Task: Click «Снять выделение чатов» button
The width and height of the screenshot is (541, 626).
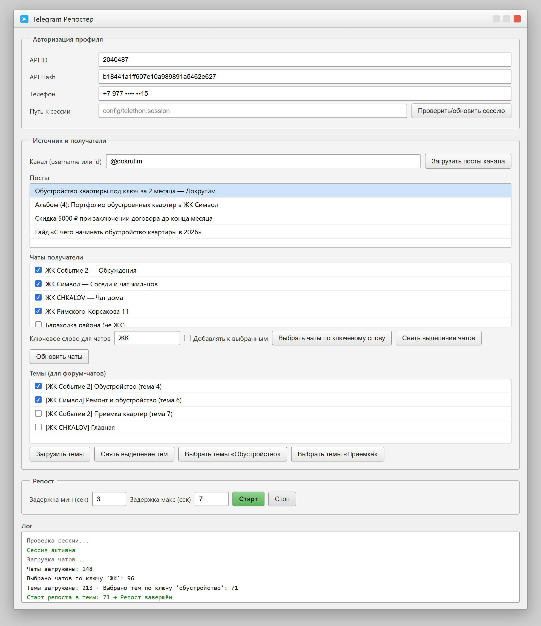Action: [x=438, y=338]
